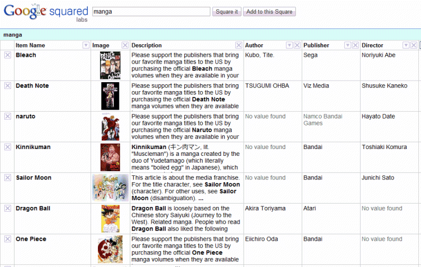Open the One Piece cover thumbnail
Screen dimensions: 421x267
pyautogui.click(x=110, y=249)
